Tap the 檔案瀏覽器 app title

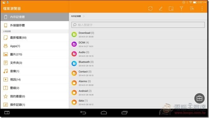coord(12,9)
